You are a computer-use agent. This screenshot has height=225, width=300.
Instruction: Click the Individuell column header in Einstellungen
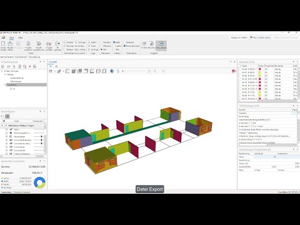259,154
